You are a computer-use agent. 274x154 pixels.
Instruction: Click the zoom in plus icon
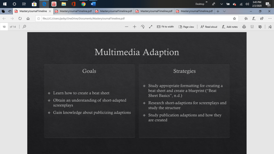point(134,27)
